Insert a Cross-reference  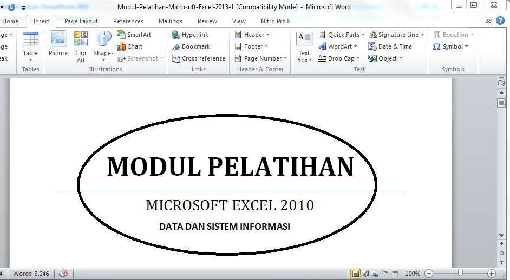[x=198, y=58]
